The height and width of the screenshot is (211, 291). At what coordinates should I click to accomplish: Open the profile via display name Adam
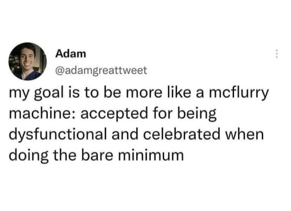[x=70, y=53]
